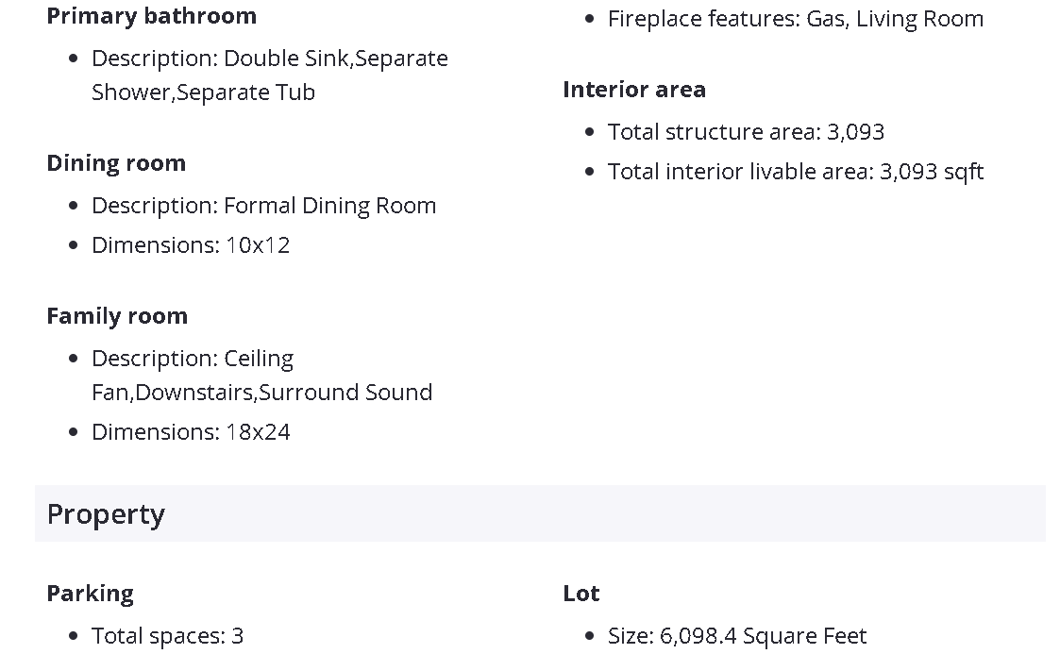Click the lot Size 6,098.4 Square Feet line

point(736,636)
